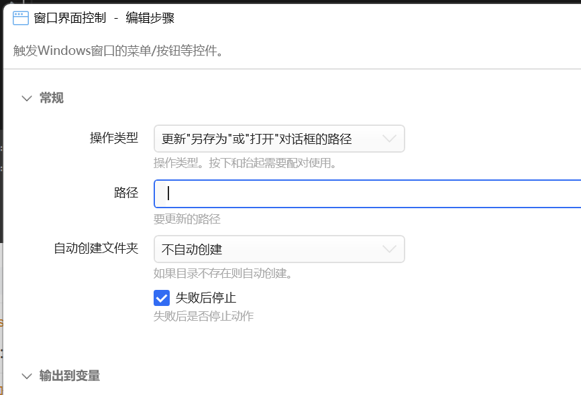Click the 触发Windows窗口的菜单/按钮等控件 description text
Screen dimensions: 581x395
click(x=118, y=51)
